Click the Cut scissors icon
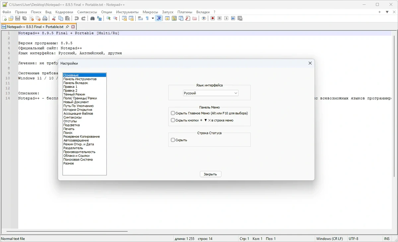The width and height of the screenshot is (398, 242). [x=54, y=19]
